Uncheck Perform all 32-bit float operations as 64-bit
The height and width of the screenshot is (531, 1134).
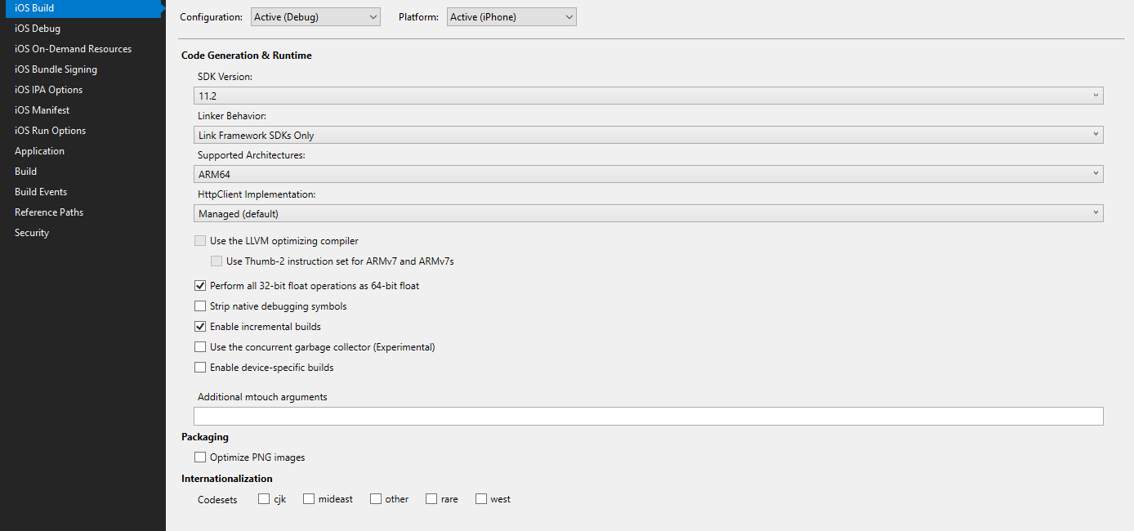point(200,286)
